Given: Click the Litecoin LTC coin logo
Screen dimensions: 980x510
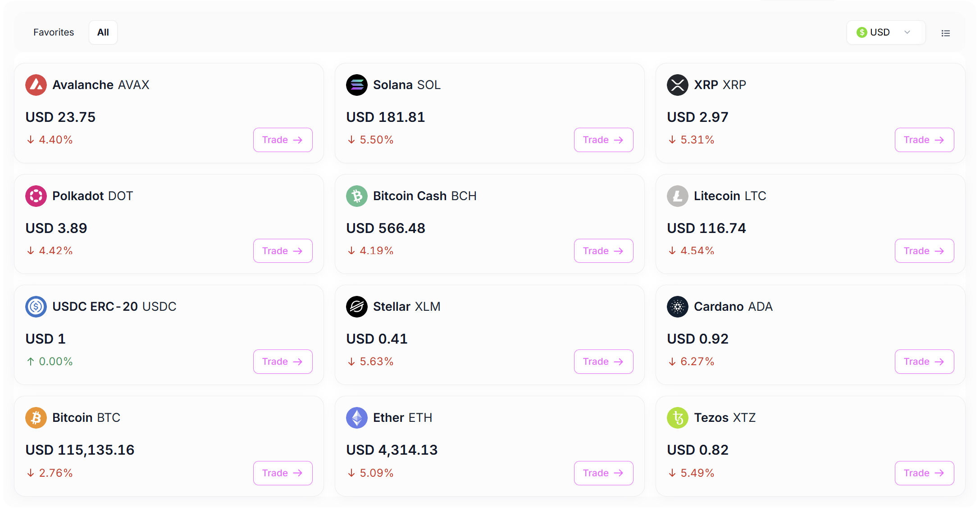Looking at the screenshot, I should click(678, 196).
